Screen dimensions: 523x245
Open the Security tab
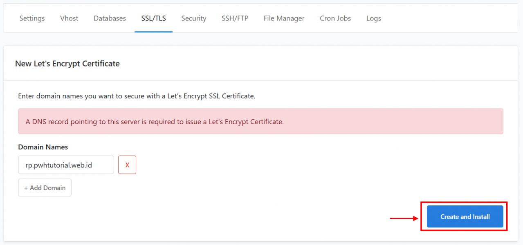pyautogui.click(x=194, y=18)
